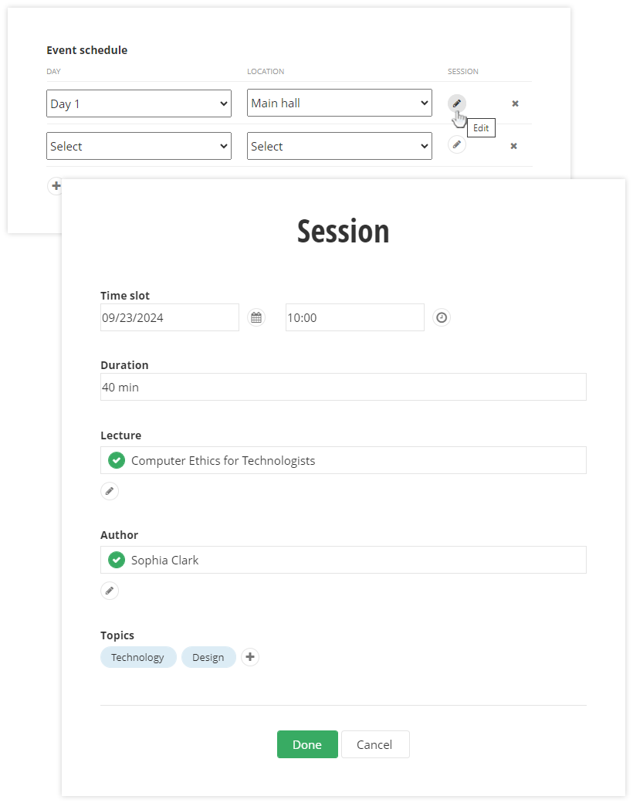
Task: Click the time field showing 10:00
Action: [354, 317]
